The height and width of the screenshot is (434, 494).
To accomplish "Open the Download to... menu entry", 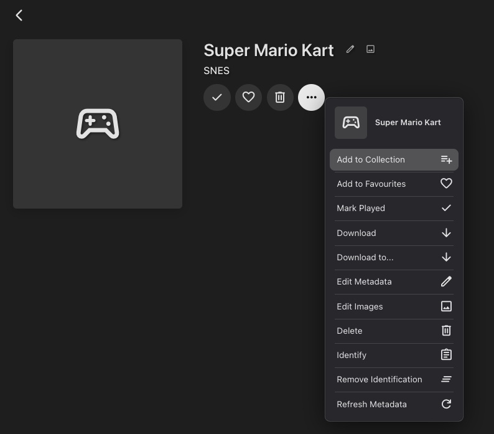I will (x=394, y=257).
